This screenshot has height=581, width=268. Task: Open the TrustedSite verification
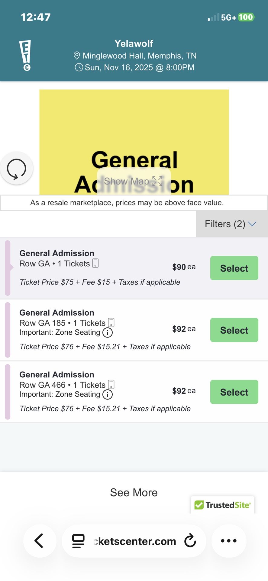(223, 504)
